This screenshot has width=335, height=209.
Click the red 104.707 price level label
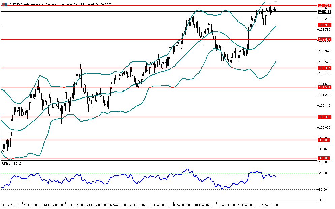tap(324, 6)
